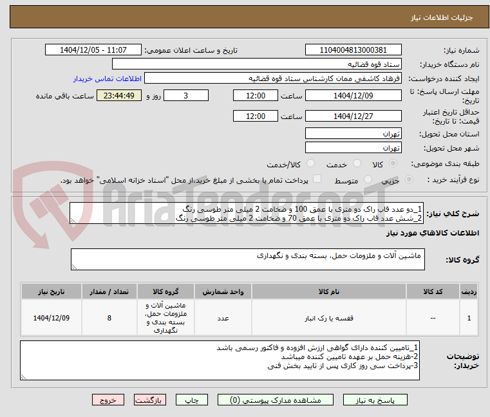Click the unit cell عدد

223,318
